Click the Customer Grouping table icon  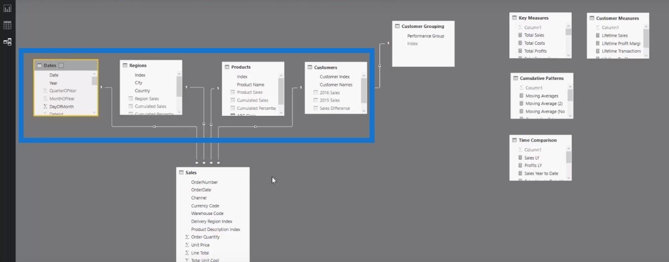[x=397, y=26]
